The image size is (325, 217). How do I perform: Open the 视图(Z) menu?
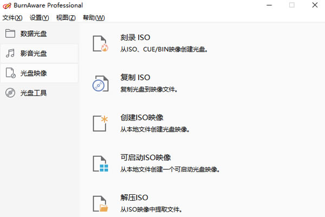click(66, 18)
